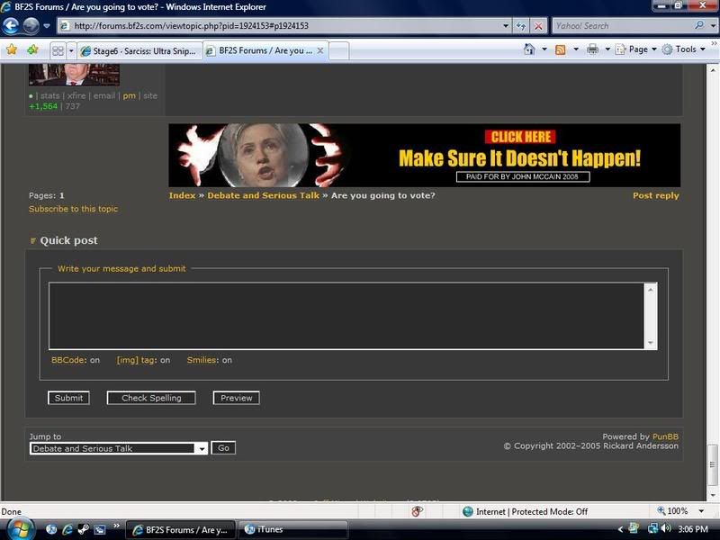
Task: Click the page scrollbar down arrow
Action: coord(713,494)
